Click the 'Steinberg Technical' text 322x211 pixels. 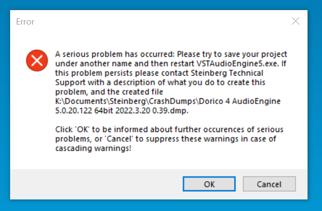tap(227, 73)
